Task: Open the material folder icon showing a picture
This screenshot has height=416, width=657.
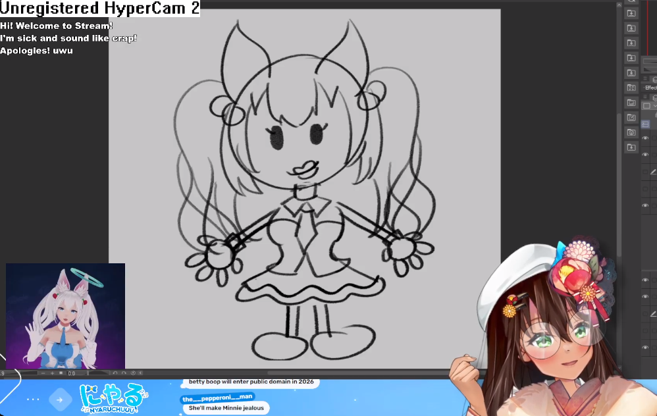Action: (631, 103)
